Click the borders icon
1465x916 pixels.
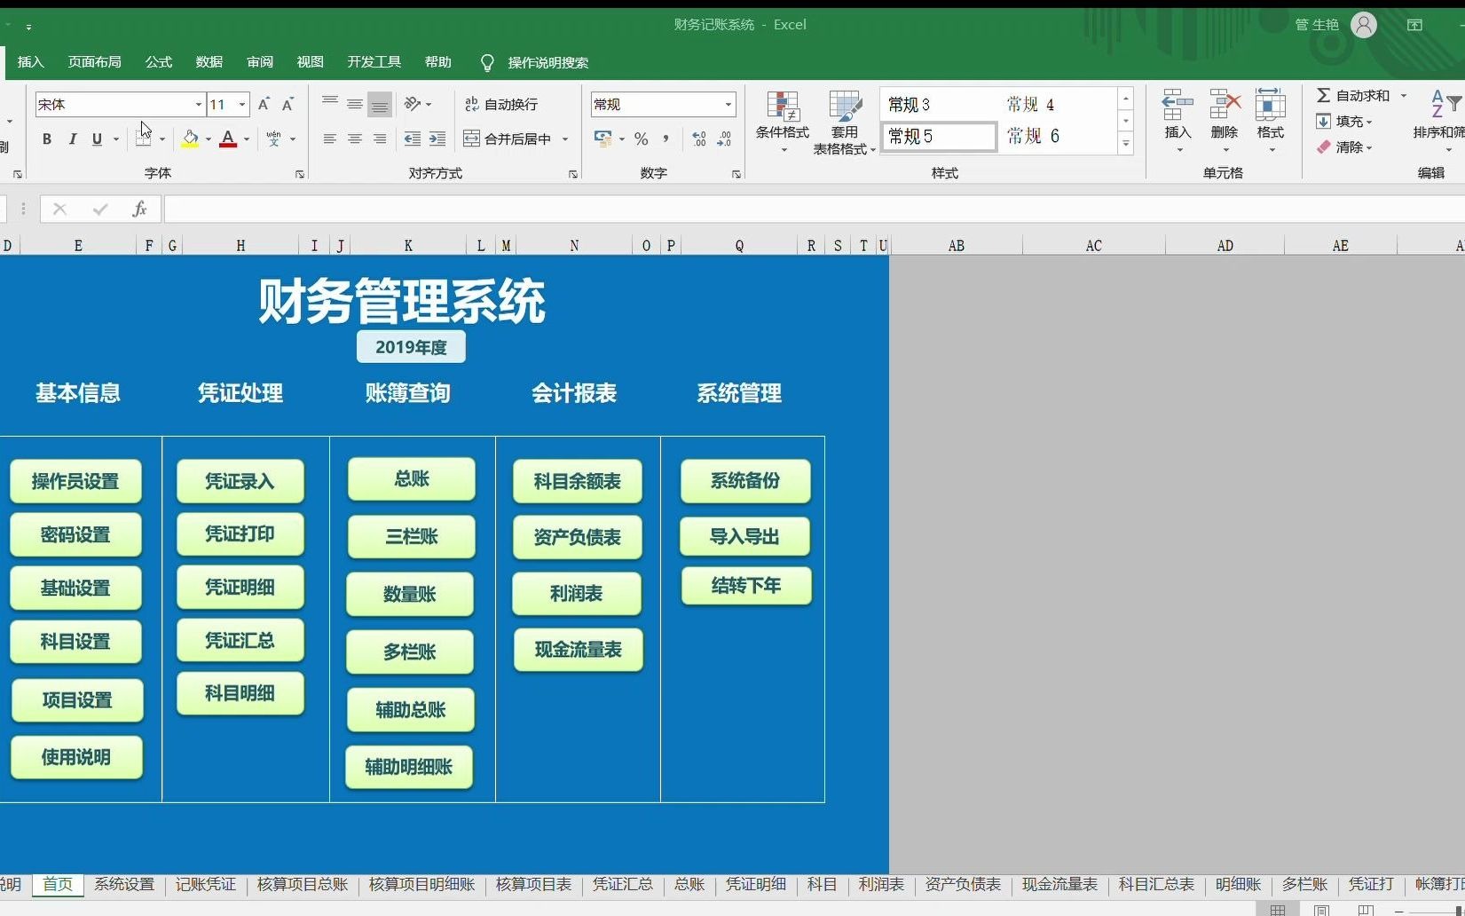coord(143,138)
